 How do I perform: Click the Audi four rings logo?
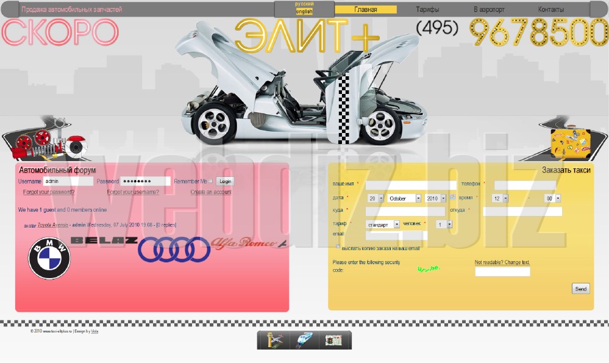point(174,249)
